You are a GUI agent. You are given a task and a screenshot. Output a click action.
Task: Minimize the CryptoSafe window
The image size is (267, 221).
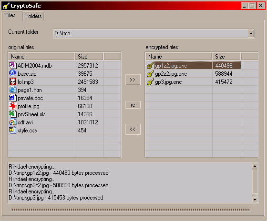point(244,6)
